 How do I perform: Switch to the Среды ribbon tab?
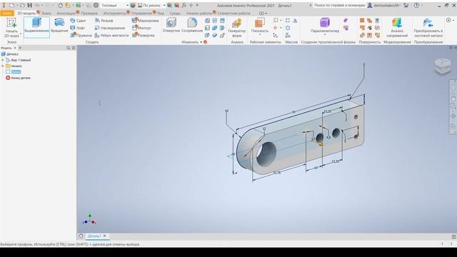pos(174,13)
